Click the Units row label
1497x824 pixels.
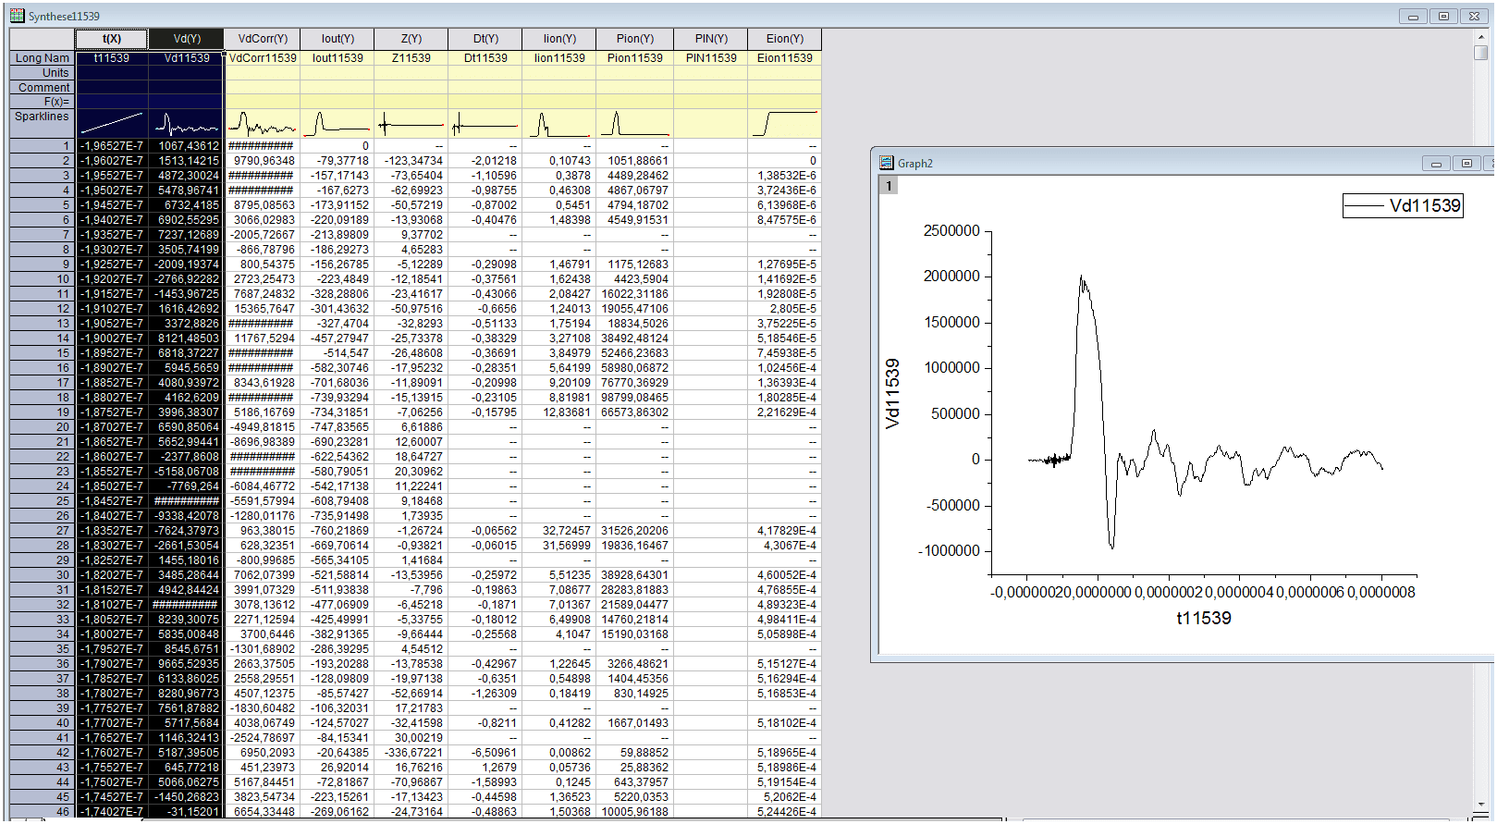coord(43,72)
